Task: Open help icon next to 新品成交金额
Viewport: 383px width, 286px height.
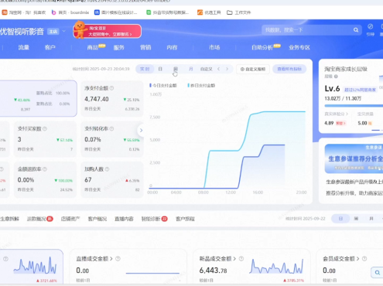Action: (241, 258)
